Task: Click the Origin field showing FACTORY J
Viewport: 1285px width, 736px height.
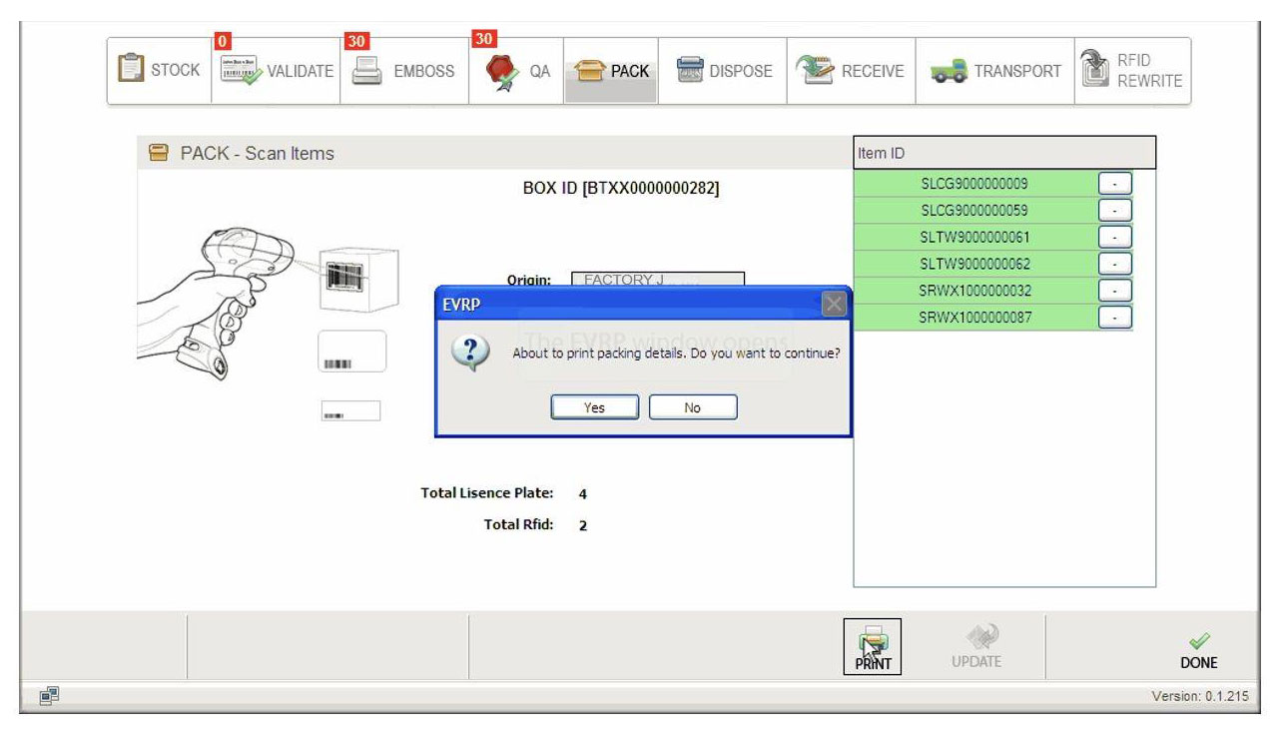Action: tap(658, 280)
